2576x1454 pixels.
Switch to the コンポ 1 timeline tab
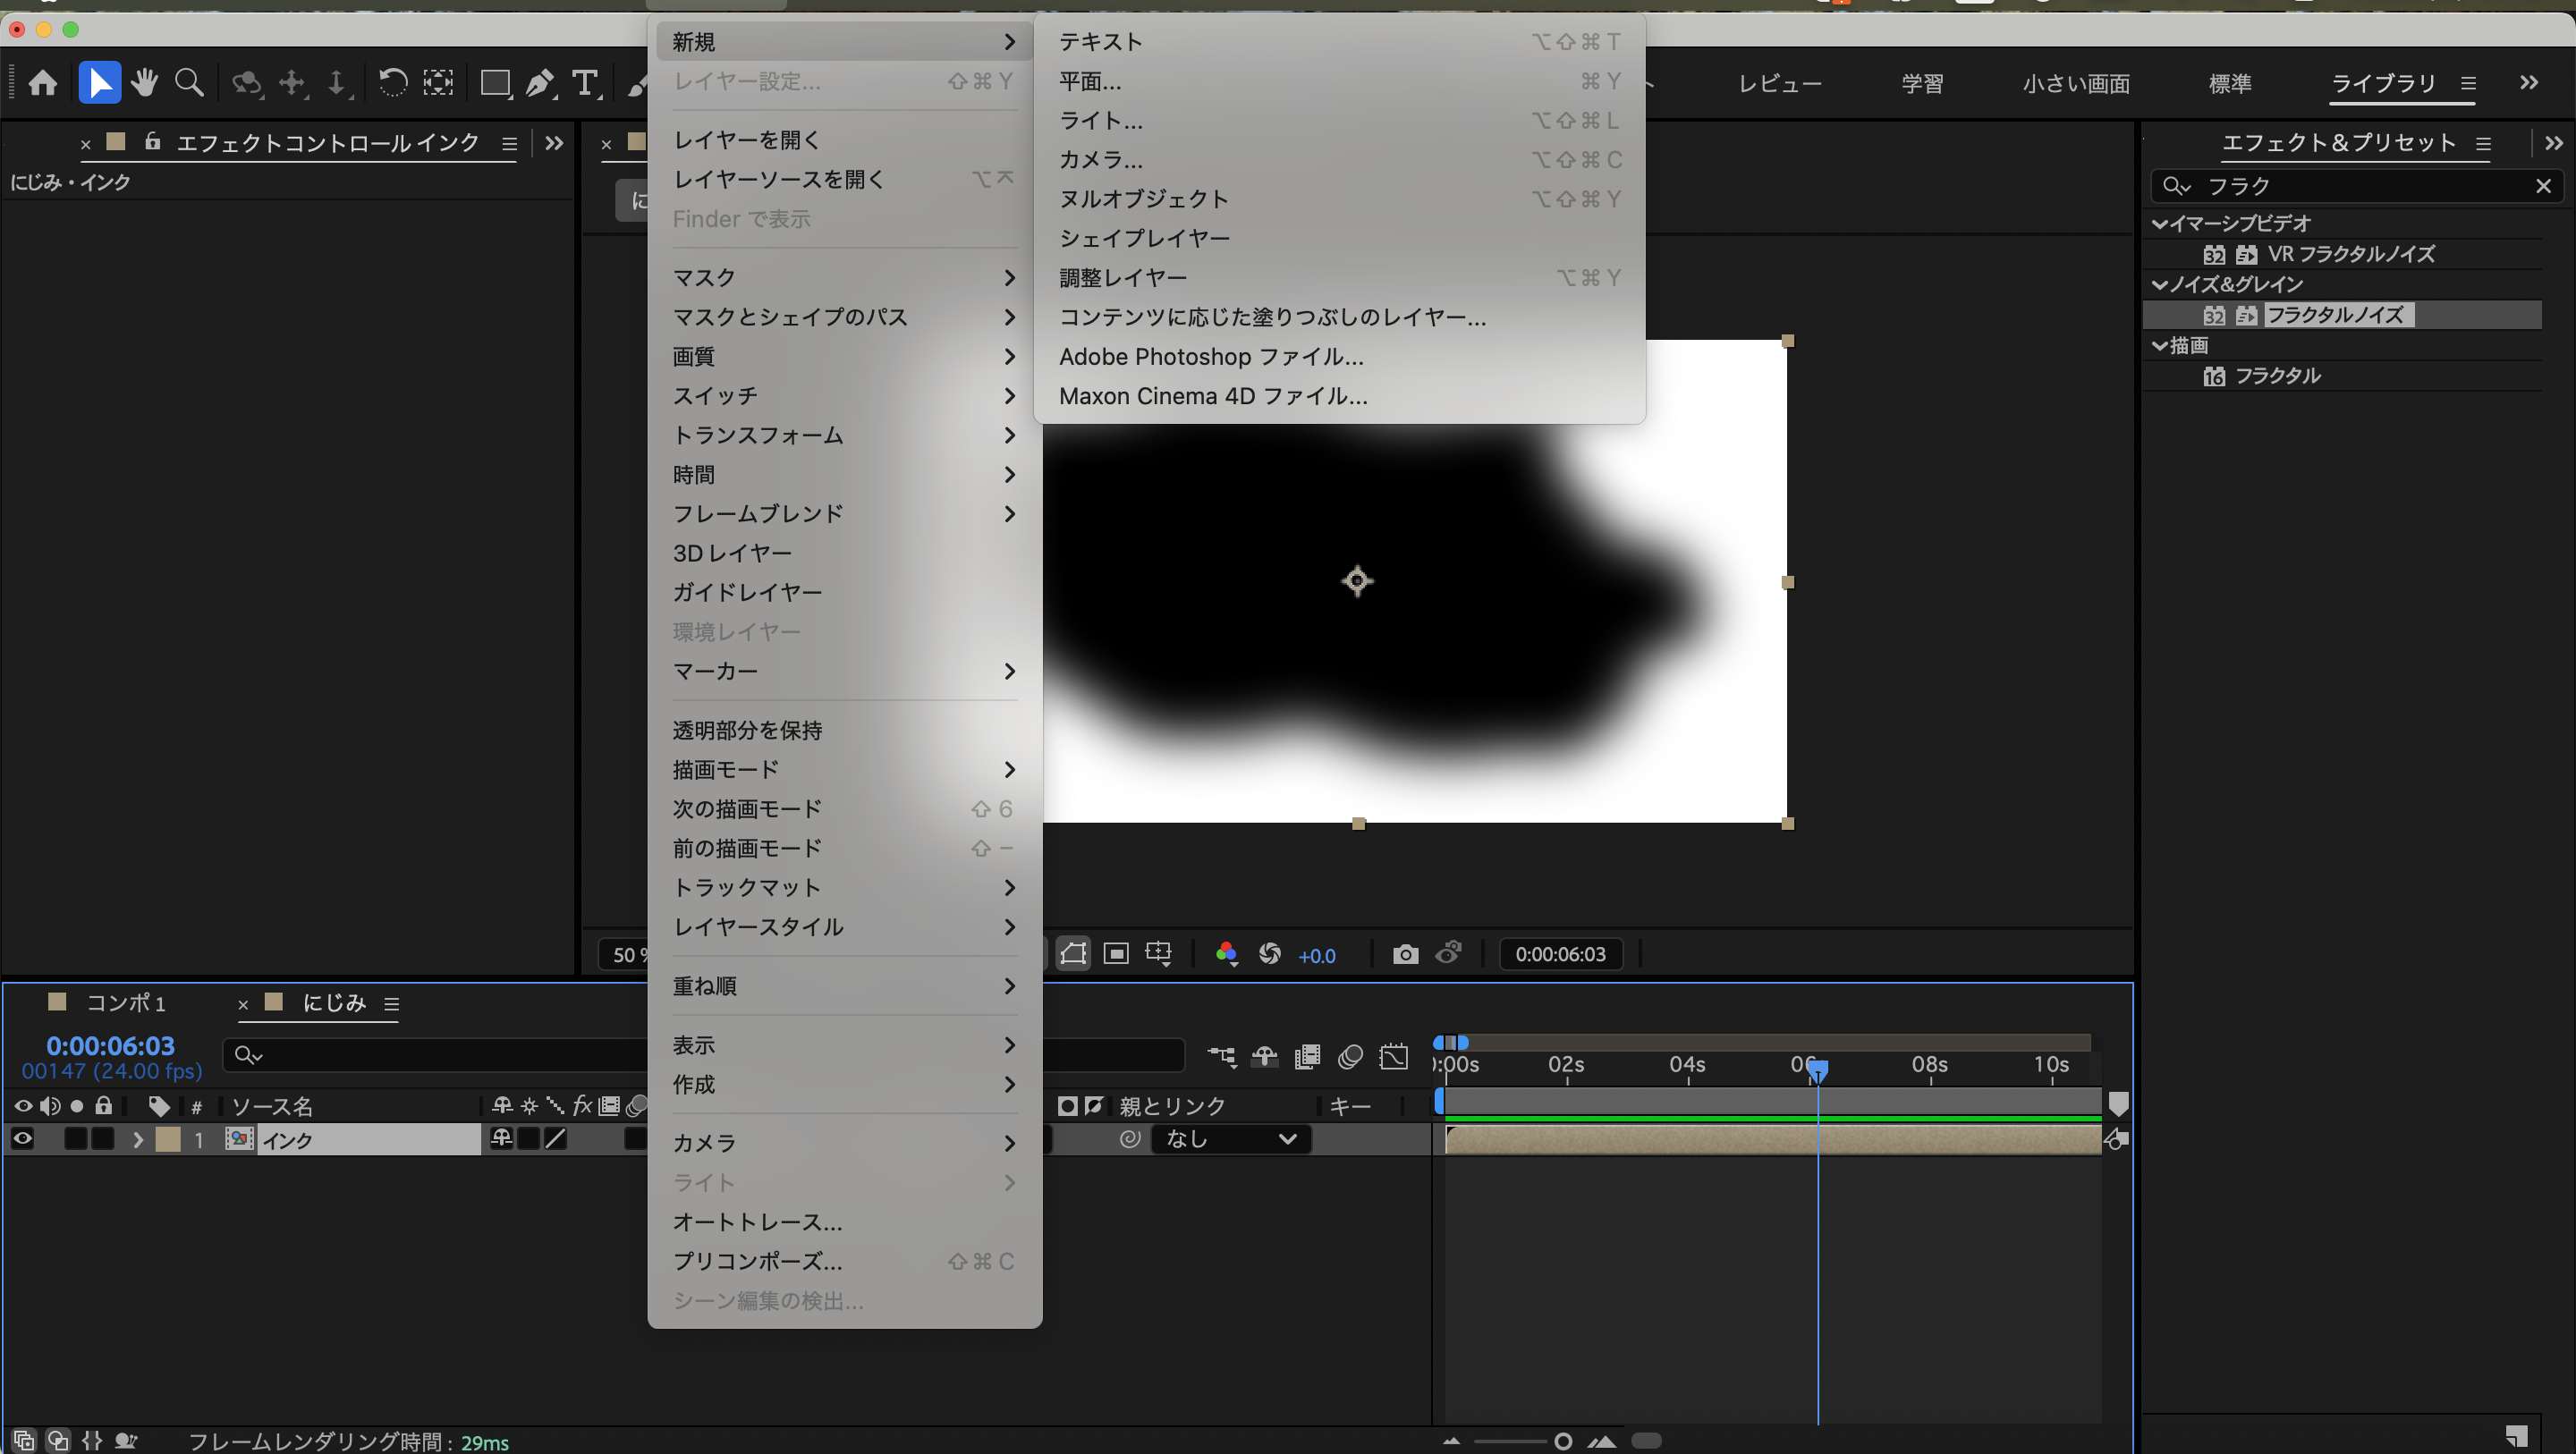(x=125, y=1003)
